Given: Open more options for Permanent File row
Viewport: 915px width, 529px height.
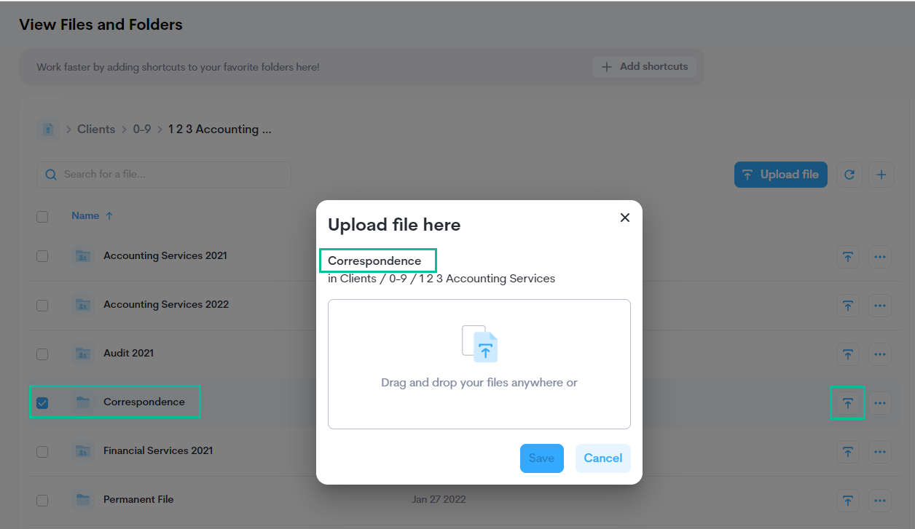Looking at the screenshot, I should (x=880, y=501).
